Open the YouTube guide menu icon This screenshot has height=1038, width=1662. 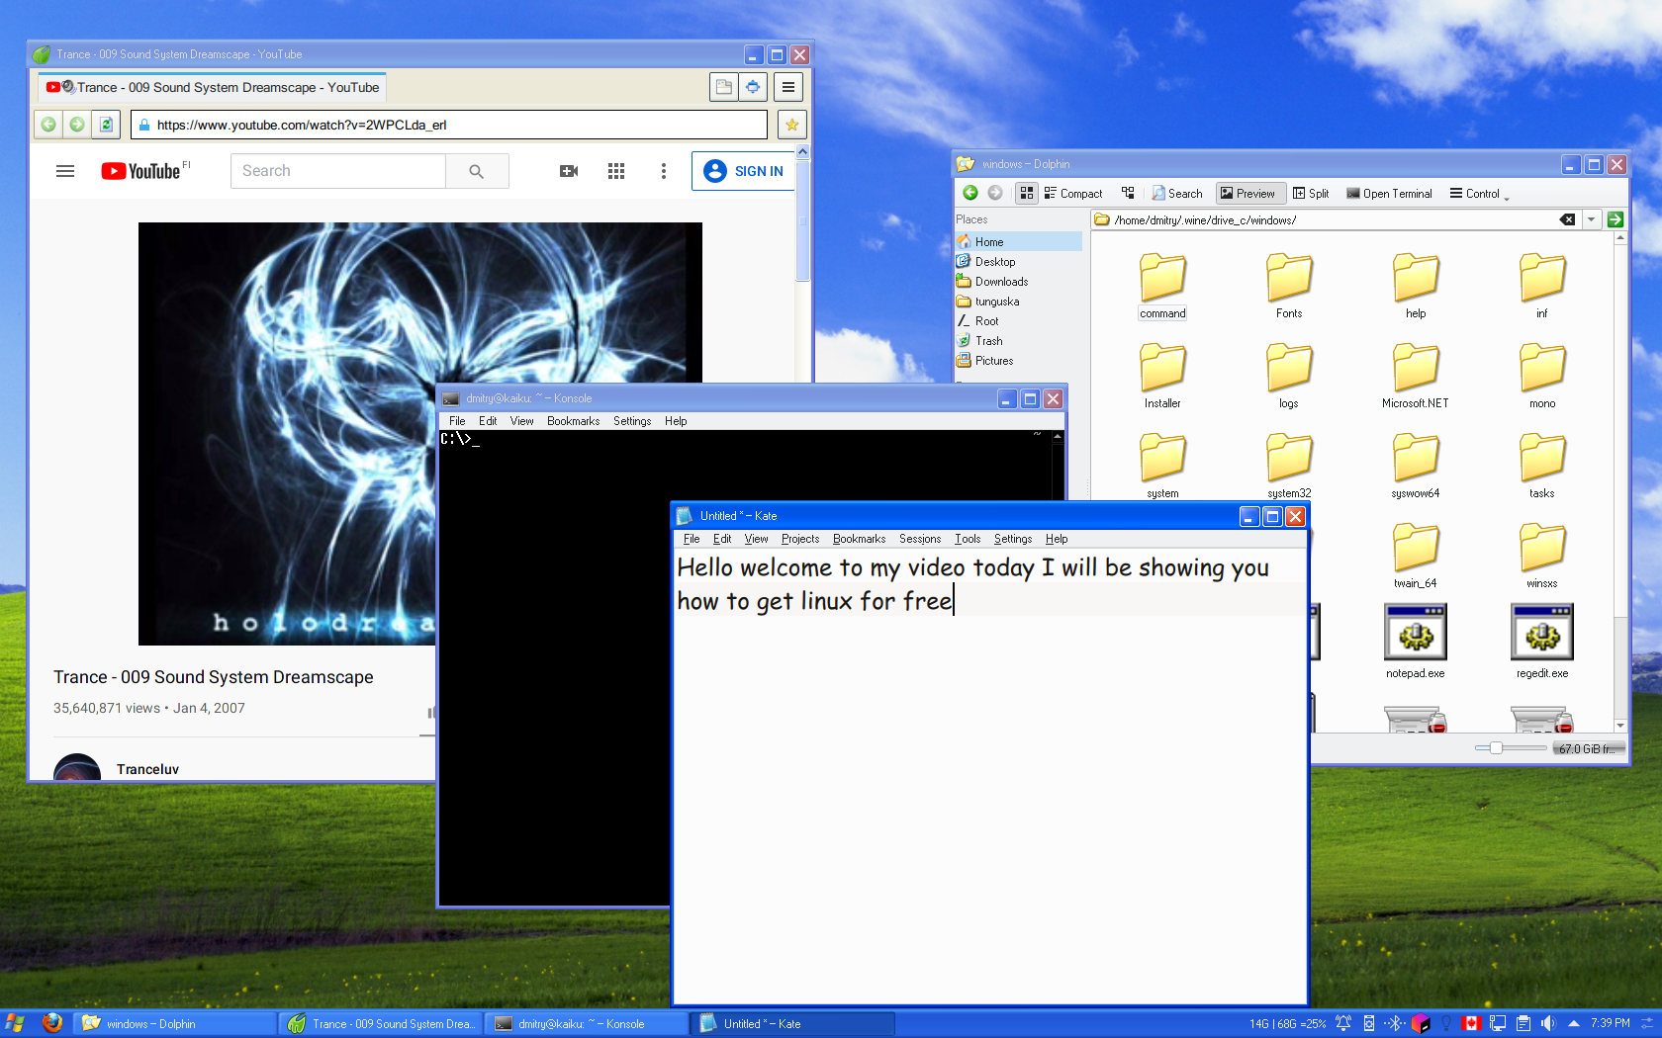coord(65,171)
